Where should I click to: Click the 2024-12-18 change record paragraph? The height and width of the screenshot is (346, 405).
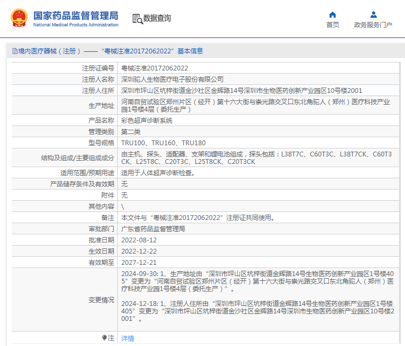(257, 311)
